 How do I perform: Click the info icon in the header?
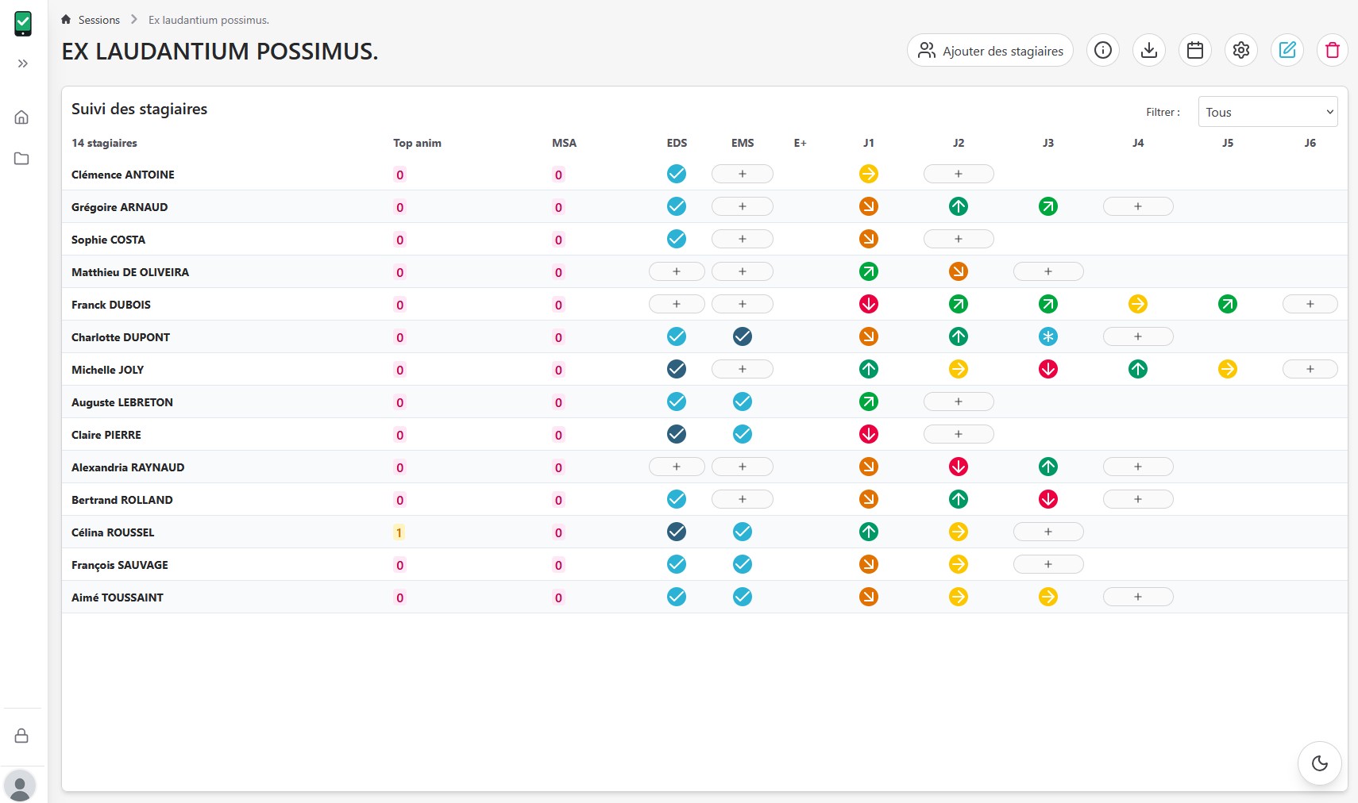click(x=1102, y=51)
